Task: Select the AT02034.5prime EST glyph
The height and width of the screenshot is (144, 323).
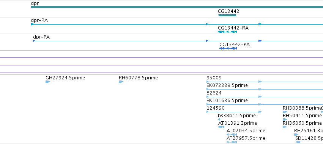Action: 232,135
